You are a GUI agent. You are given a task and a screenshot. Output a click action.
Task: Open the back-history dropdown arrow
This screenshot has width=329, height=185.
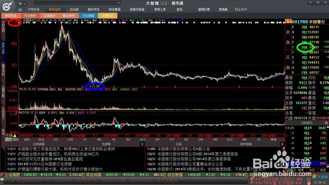[x=25, y=4]
